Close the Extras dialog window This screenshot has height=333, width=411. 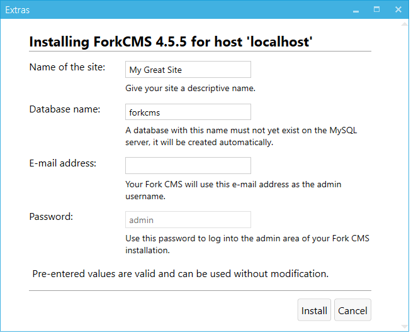[398, 9]
